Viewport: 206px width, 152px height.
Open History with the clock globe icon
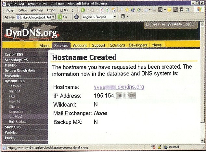139,10
